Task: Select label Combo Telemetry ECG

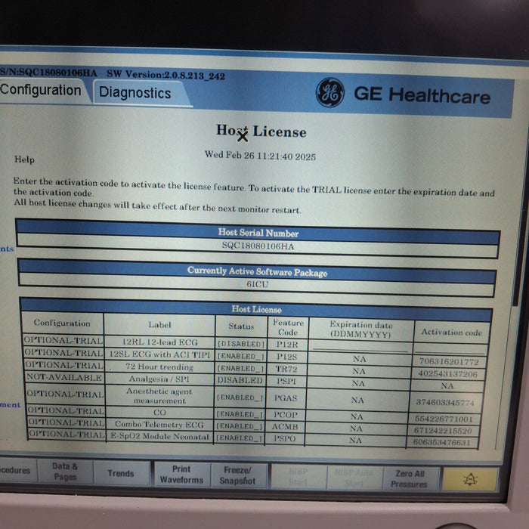Action: (159, 425)
